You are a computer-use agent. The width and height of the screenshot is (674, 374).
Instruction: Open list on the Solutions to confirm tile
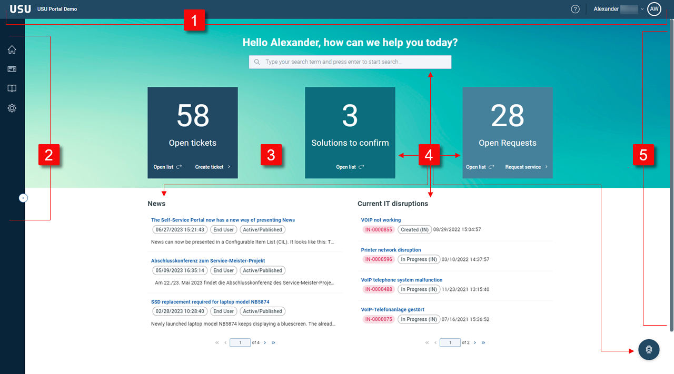point(350,166)
